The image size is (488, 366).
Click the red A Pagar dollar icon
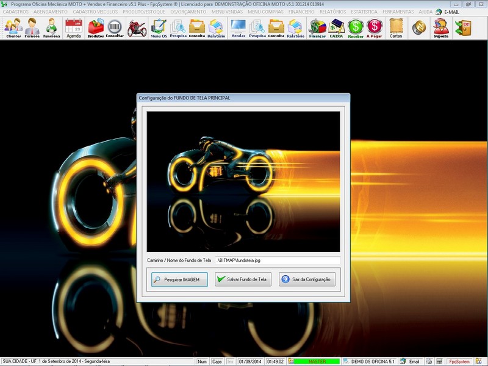point(374,28)
